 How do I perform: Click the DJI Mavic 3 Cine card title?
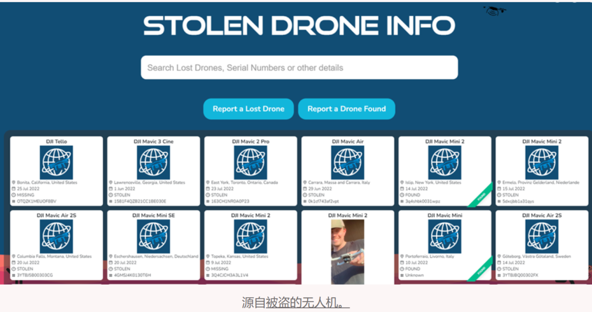click(153, 141)
